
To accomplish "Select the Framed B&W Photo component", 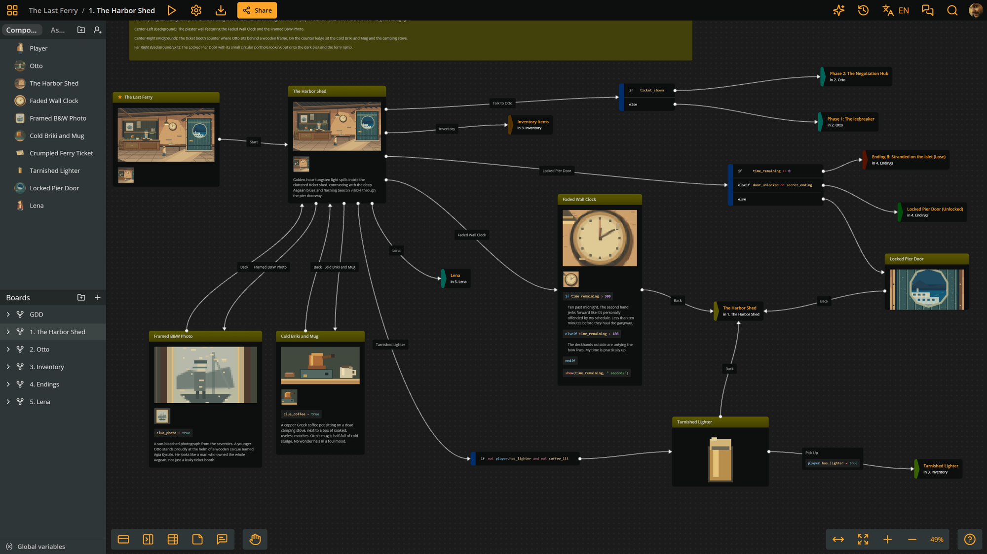I will 53,118.
